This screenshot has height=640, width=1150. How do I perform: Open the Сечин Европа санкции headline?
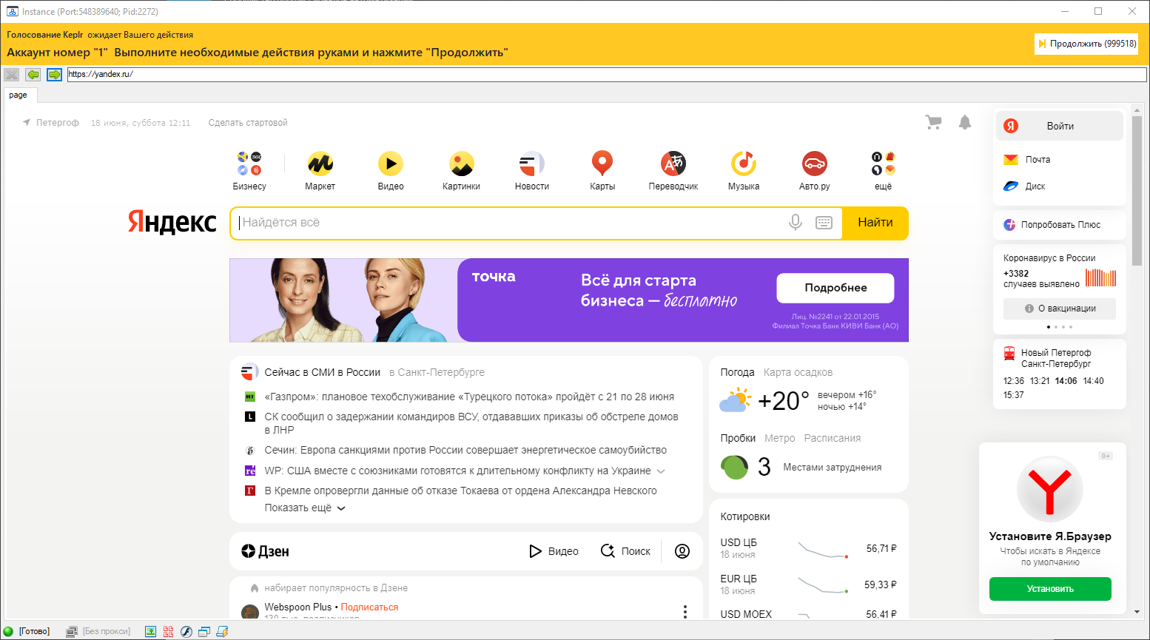(x=465, y=450)
